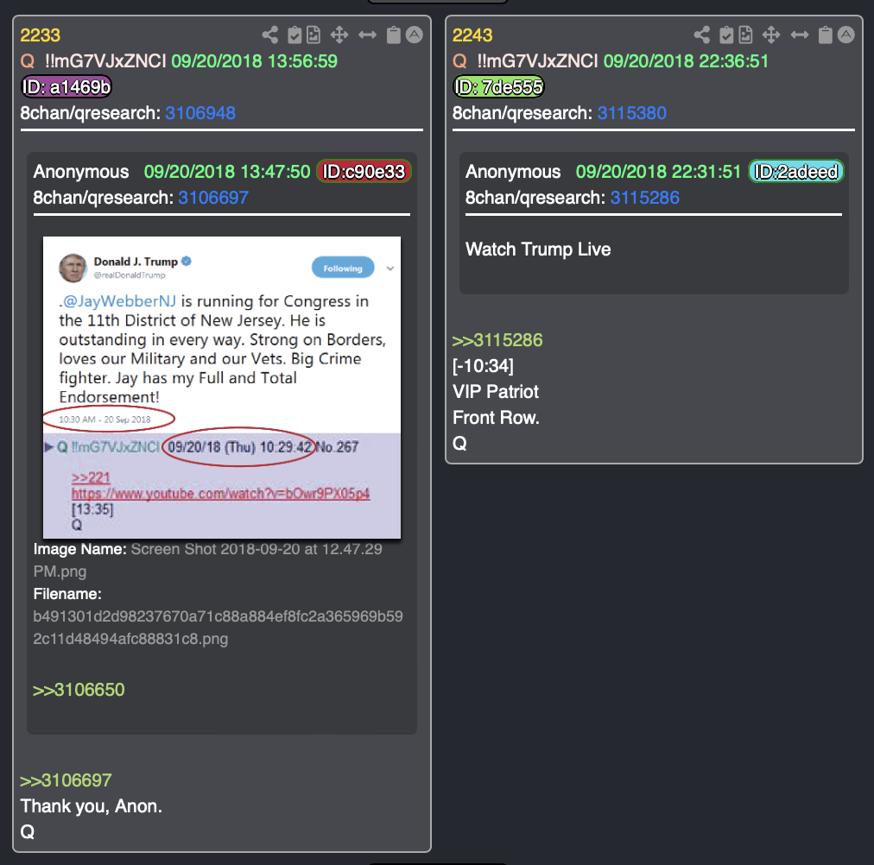Open 8chan post link 3106697
The image size is (874, 865).
coord(213,198)
